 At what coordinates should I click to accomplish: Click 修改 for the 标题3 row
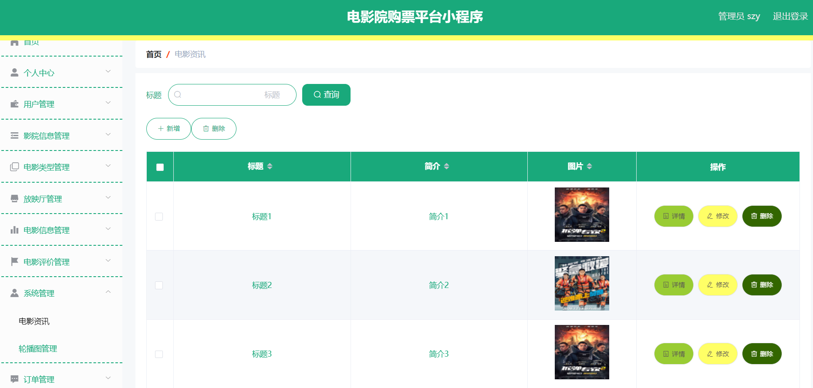718,354
